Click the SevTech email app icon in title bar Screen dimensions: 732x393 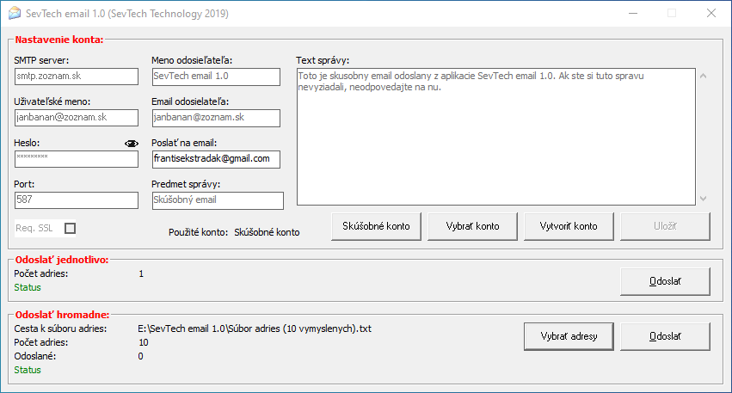(x=15, y=13)
